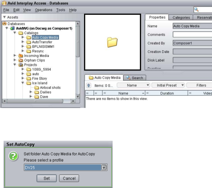Screen dimensions: 212x188
Task: Click the up-arrow parent folder icon
Action: click(x=89, y=85)
